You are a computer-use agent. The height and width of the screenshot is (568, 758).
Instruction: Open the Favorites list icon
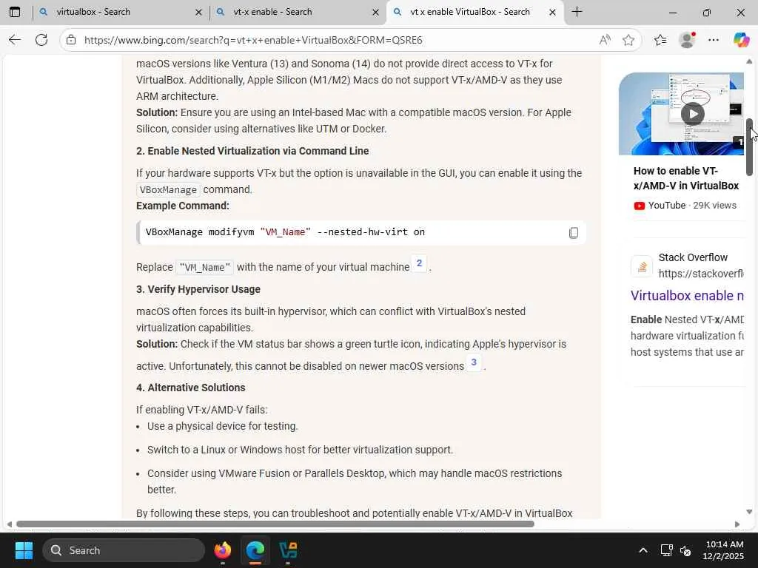tap(660, 40)
